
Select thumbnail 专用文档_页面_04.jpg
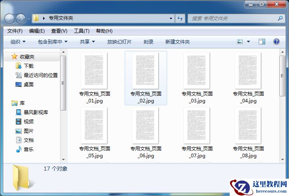point(248,78)
